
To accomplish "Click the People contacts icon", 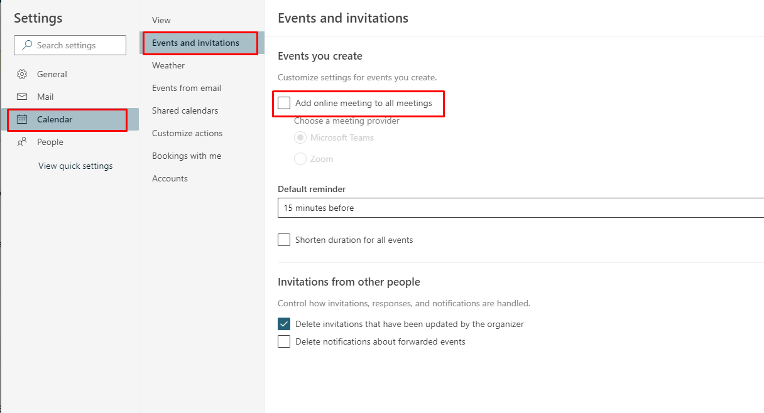I will pyautogui.click(x=22, y=142).
